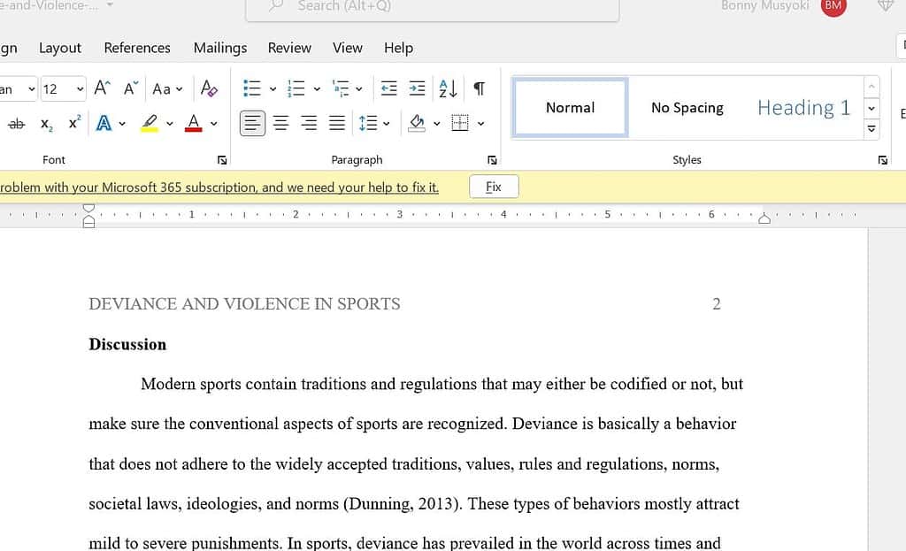Open shading color dropdown arrow
This screenshot has height=551, width=906.
(437, 124)
